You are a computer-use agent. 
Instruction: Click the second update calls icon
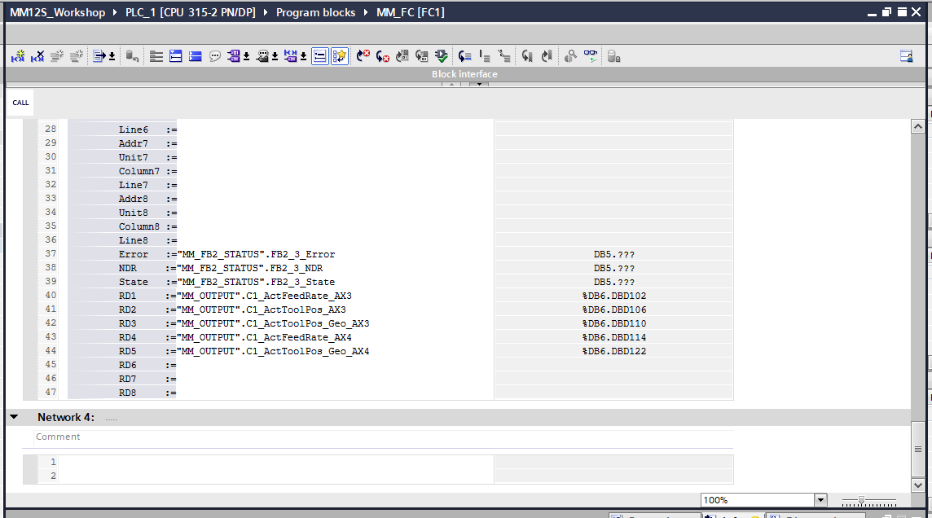[422, 56]
